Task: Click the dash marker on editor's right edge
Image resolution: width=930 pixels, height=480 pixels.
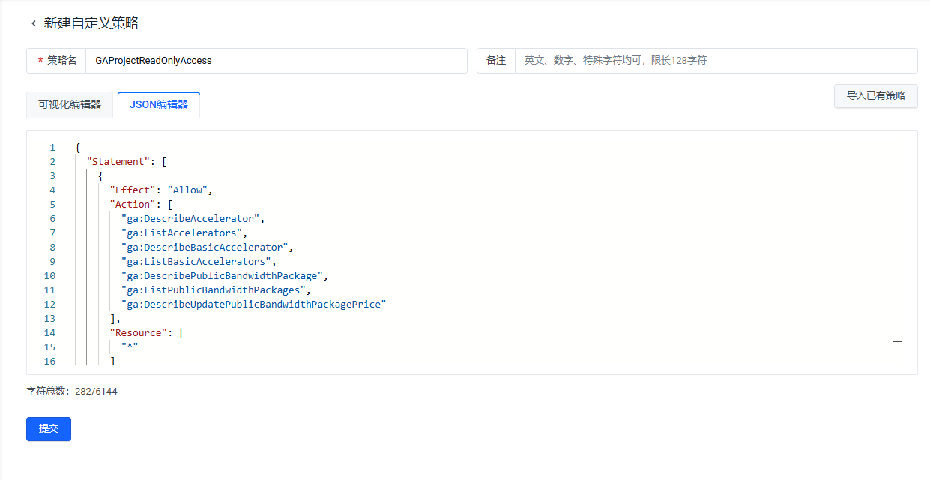Action: coord(897,341)
